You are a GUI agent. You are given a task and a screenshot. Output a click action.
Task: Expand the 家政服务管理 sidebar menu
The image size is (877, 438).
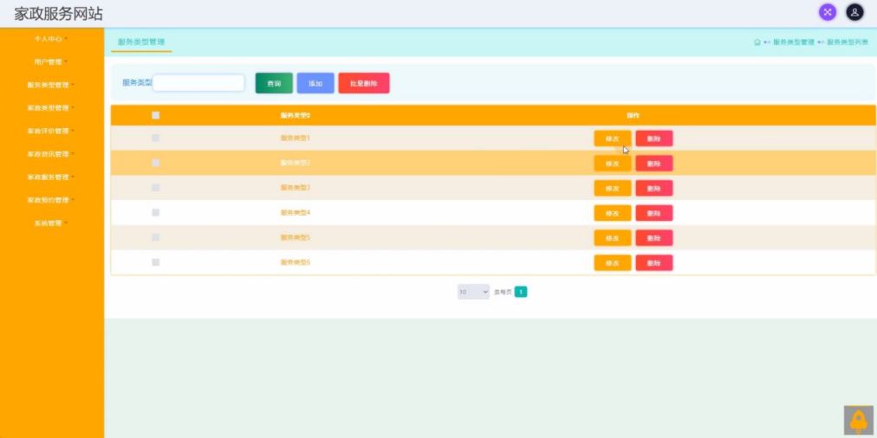[50, 177]
